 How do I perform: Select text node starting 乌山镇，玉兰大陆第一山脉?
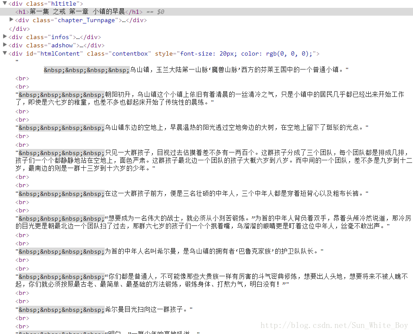point(196,70)
